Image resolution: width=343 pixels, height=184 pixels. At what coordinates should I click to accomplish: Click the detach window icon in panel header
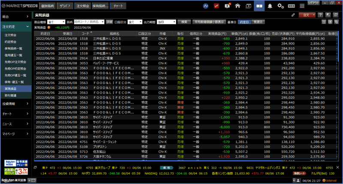pyautogui.click(x=336, y=15)
